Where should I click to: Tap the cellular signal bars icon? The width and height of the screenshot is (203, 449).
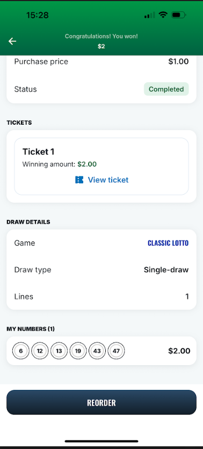[149, 15]
